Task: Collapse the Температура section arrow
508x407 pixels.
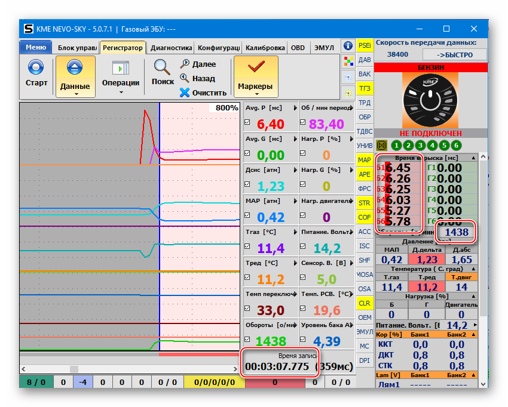Action: click(473, 269)
